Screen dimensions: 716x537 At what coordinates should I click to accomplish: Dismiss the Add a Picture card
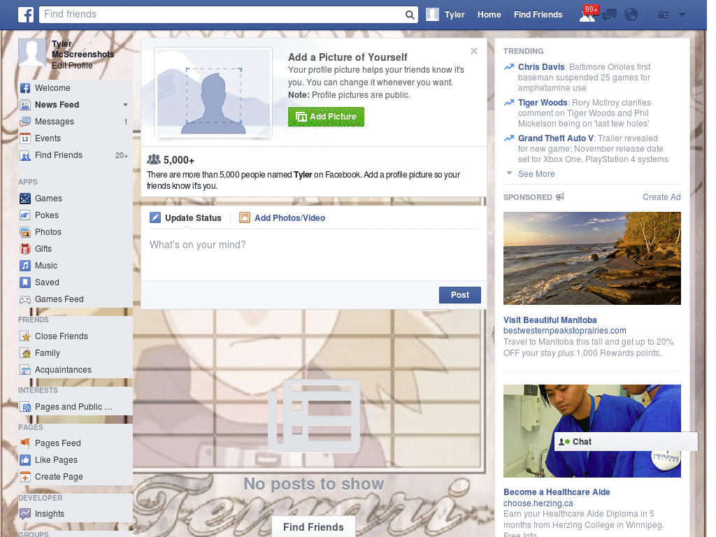pyautogui.click(x=474, y=51)
